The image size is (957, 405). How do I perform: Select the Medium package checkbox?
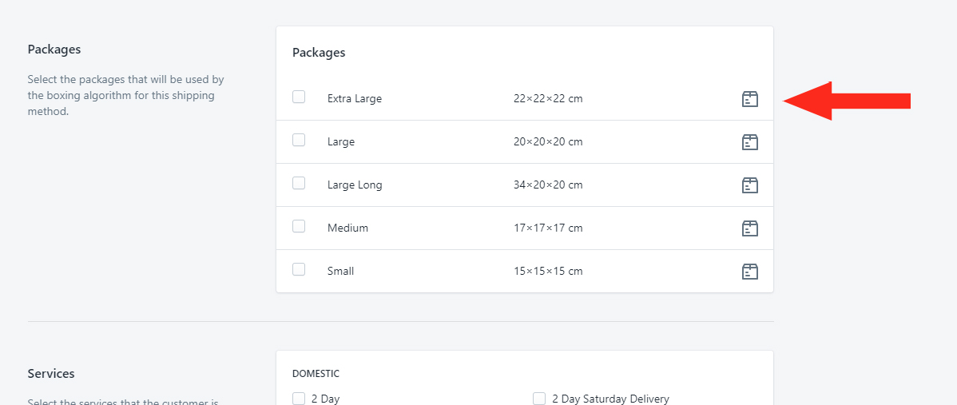pos(299,226)
